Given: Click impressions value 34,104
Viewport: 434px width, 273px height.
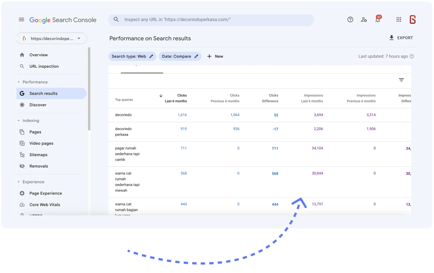Looking at the screenshot, I should coord(317,148).
